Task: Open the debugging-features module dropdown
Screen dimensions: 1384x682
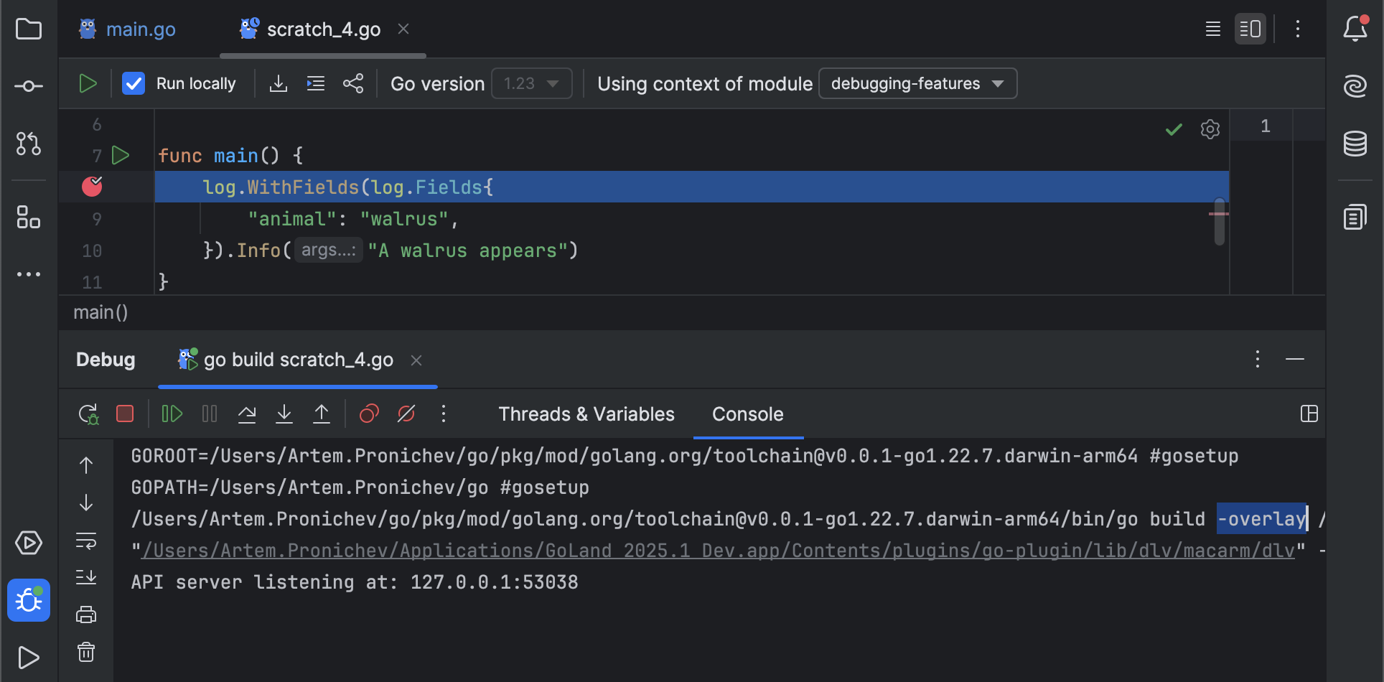Action: click(917, 84)
